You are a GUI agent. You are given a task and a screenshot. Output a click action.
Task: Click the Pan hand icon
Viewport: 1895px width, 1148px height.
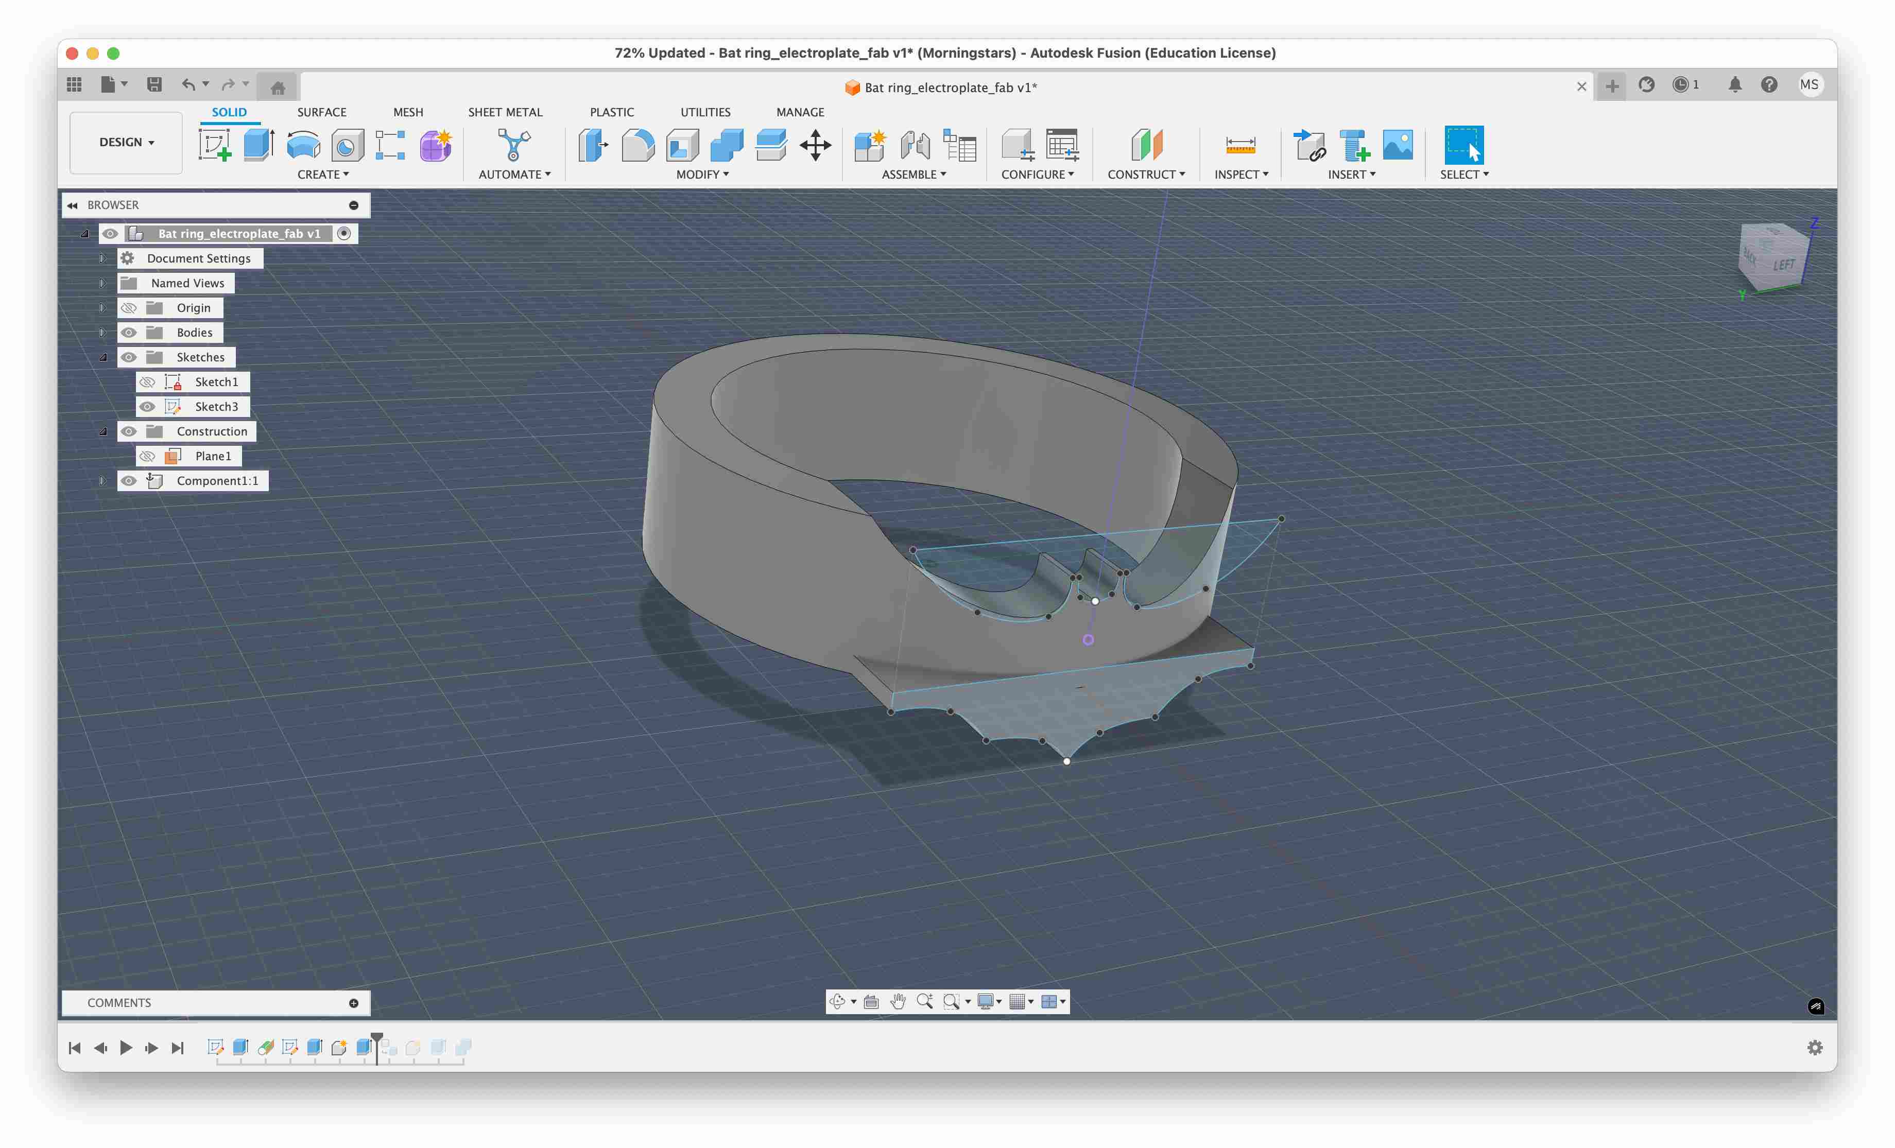tap(898, 1001)
